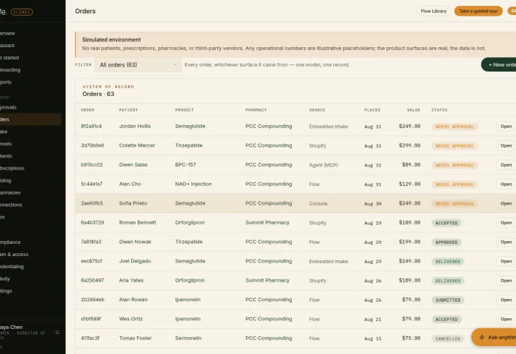This screenshot has height=354, width=516.
Task: Open Catalog in the sidebar
Action: tap(30, 180)
